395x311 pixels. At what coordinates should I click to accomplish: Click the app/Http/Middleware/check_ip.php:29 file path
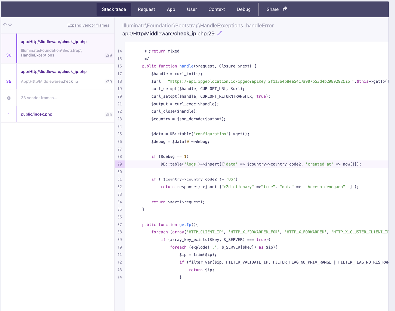click(x=169, y=33)
